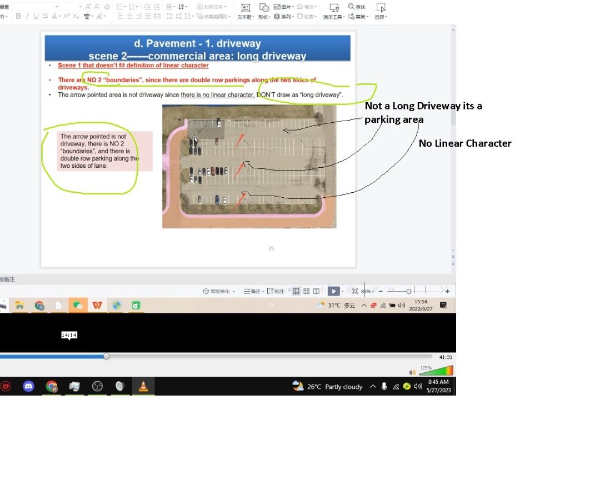The width and height of the screenshot is (600, 480).
Task: Show hidden icons in the system tray
Action: pos(373,387)
